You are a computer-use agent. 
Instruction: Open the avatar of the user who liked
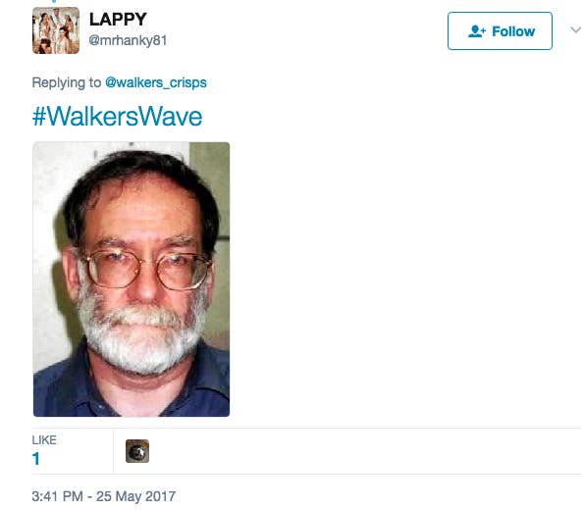point(137,451)
